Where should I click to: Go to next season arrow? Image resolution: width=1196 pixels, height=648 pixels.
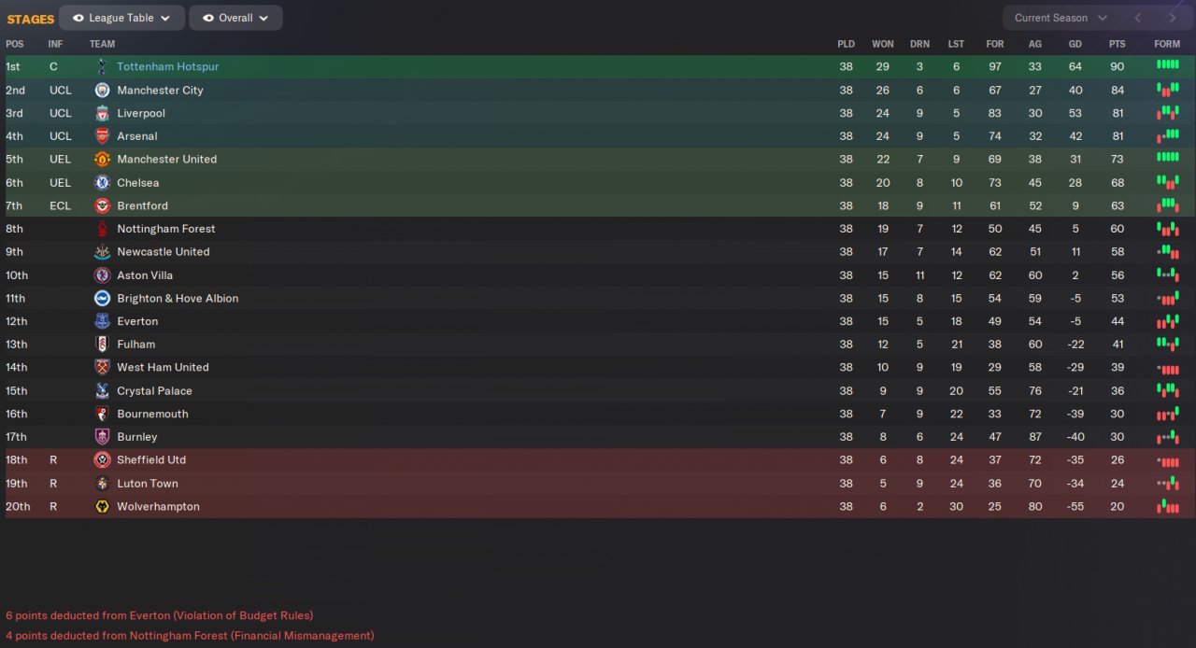[x=1172, y=18]
